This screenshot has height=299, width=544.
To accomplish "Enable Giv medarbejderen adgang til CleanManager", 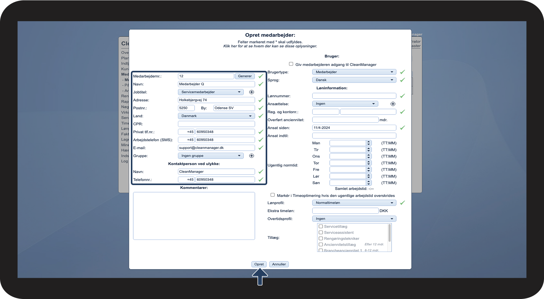I will (x=291, y=64).
